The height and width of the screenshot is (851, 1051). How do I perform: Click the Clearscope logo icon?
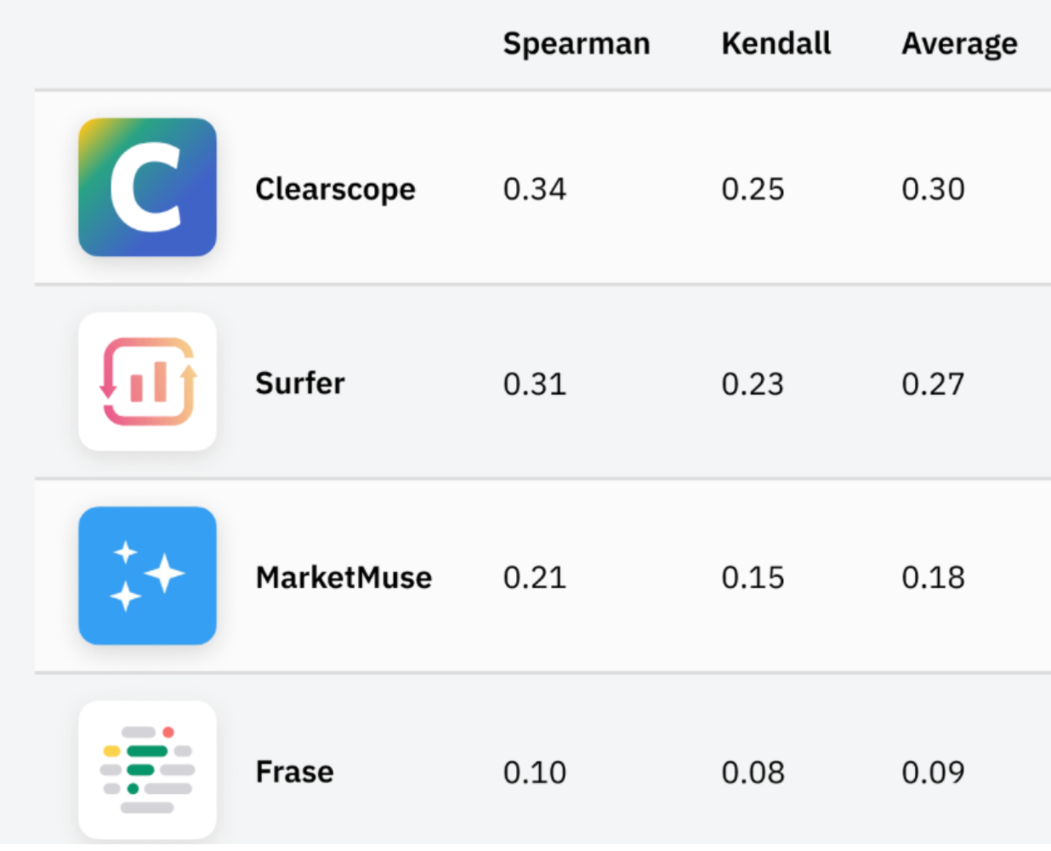(x=147, y=187)
